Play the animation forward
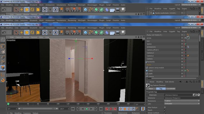The width and height of the screenshot is (204, 114). coord(87,109)
